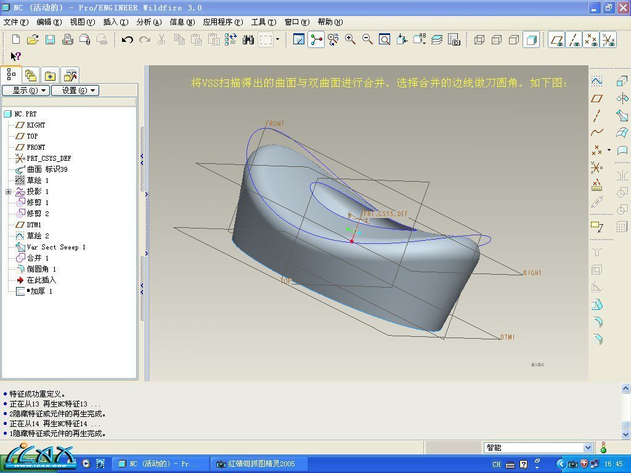Click the Save file icon

point(50,40)
